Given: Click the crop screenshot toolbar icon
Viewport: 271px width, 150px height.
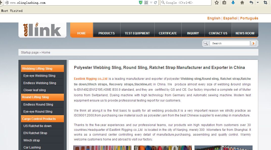Looking at the screenshot, I should click(265, 3).
